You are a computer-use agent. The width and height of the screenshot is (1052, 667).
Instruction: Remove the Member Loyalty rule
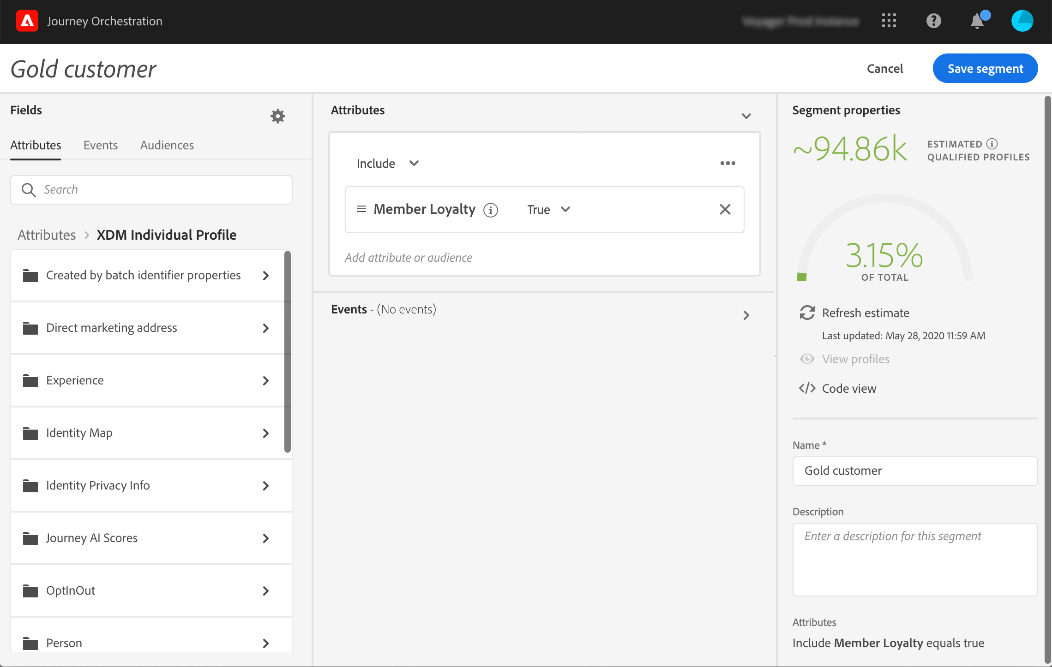[x=725, y=209]
